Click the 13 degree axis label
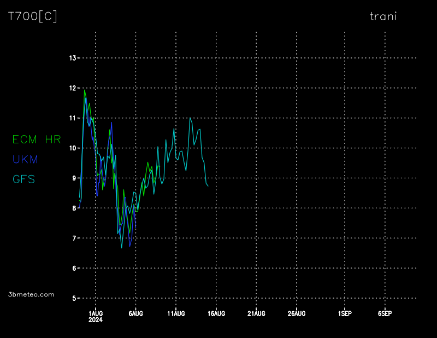437x338 pixels. coord(72,58)
